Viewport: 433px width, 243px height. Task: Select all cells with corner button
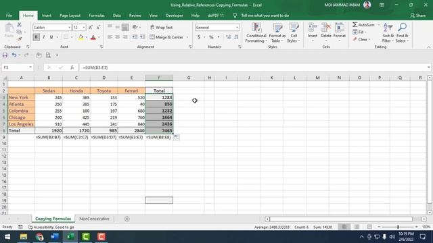point(5,78)
